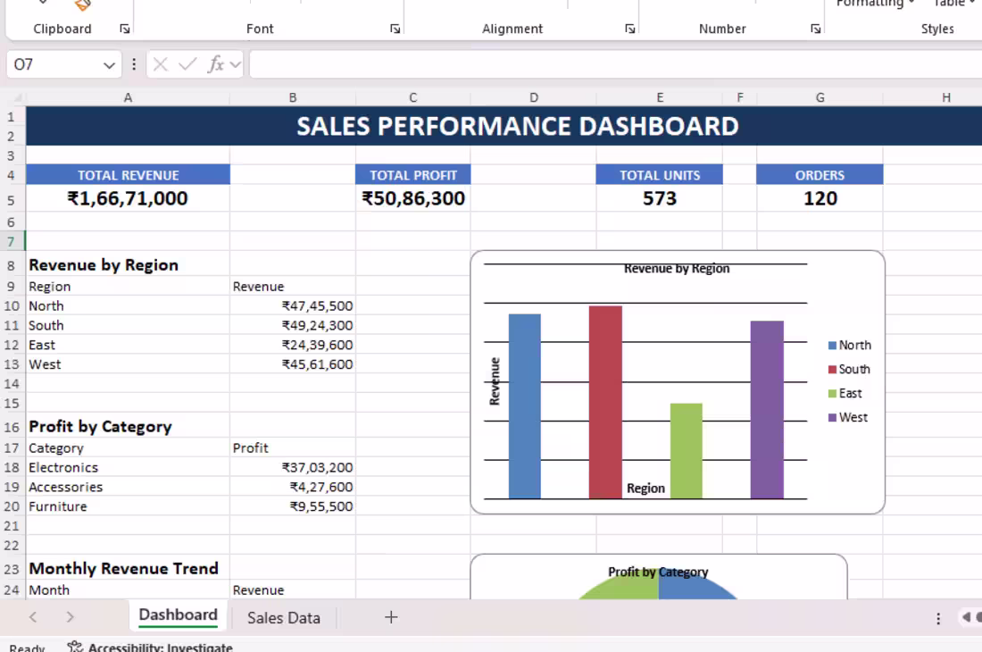Select the Electronics category cell
The height and width of the screenshot is (652, 982).
(128, 467)
